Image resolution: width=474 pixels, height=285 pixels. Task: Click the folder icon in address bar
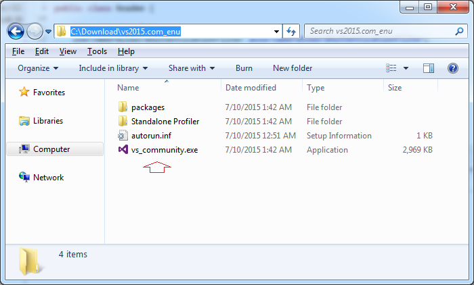62,31
